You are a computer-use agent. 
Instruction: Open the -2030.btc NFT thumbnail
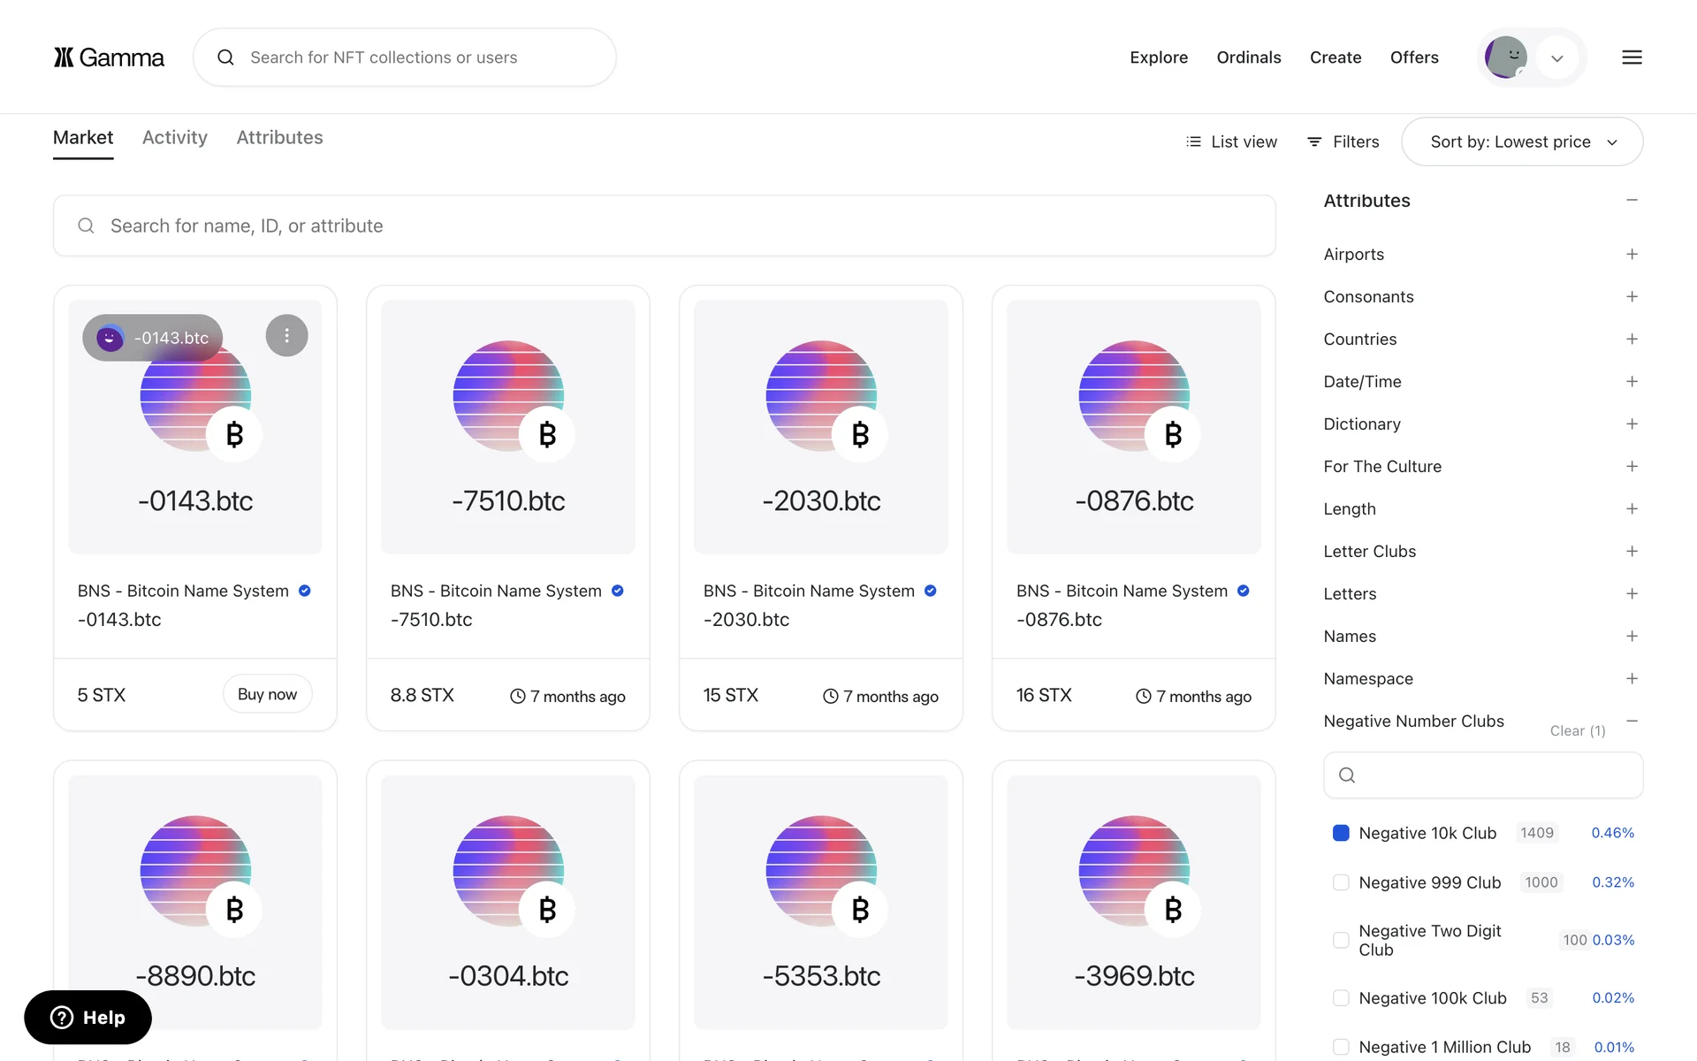[x=820, y=427]
